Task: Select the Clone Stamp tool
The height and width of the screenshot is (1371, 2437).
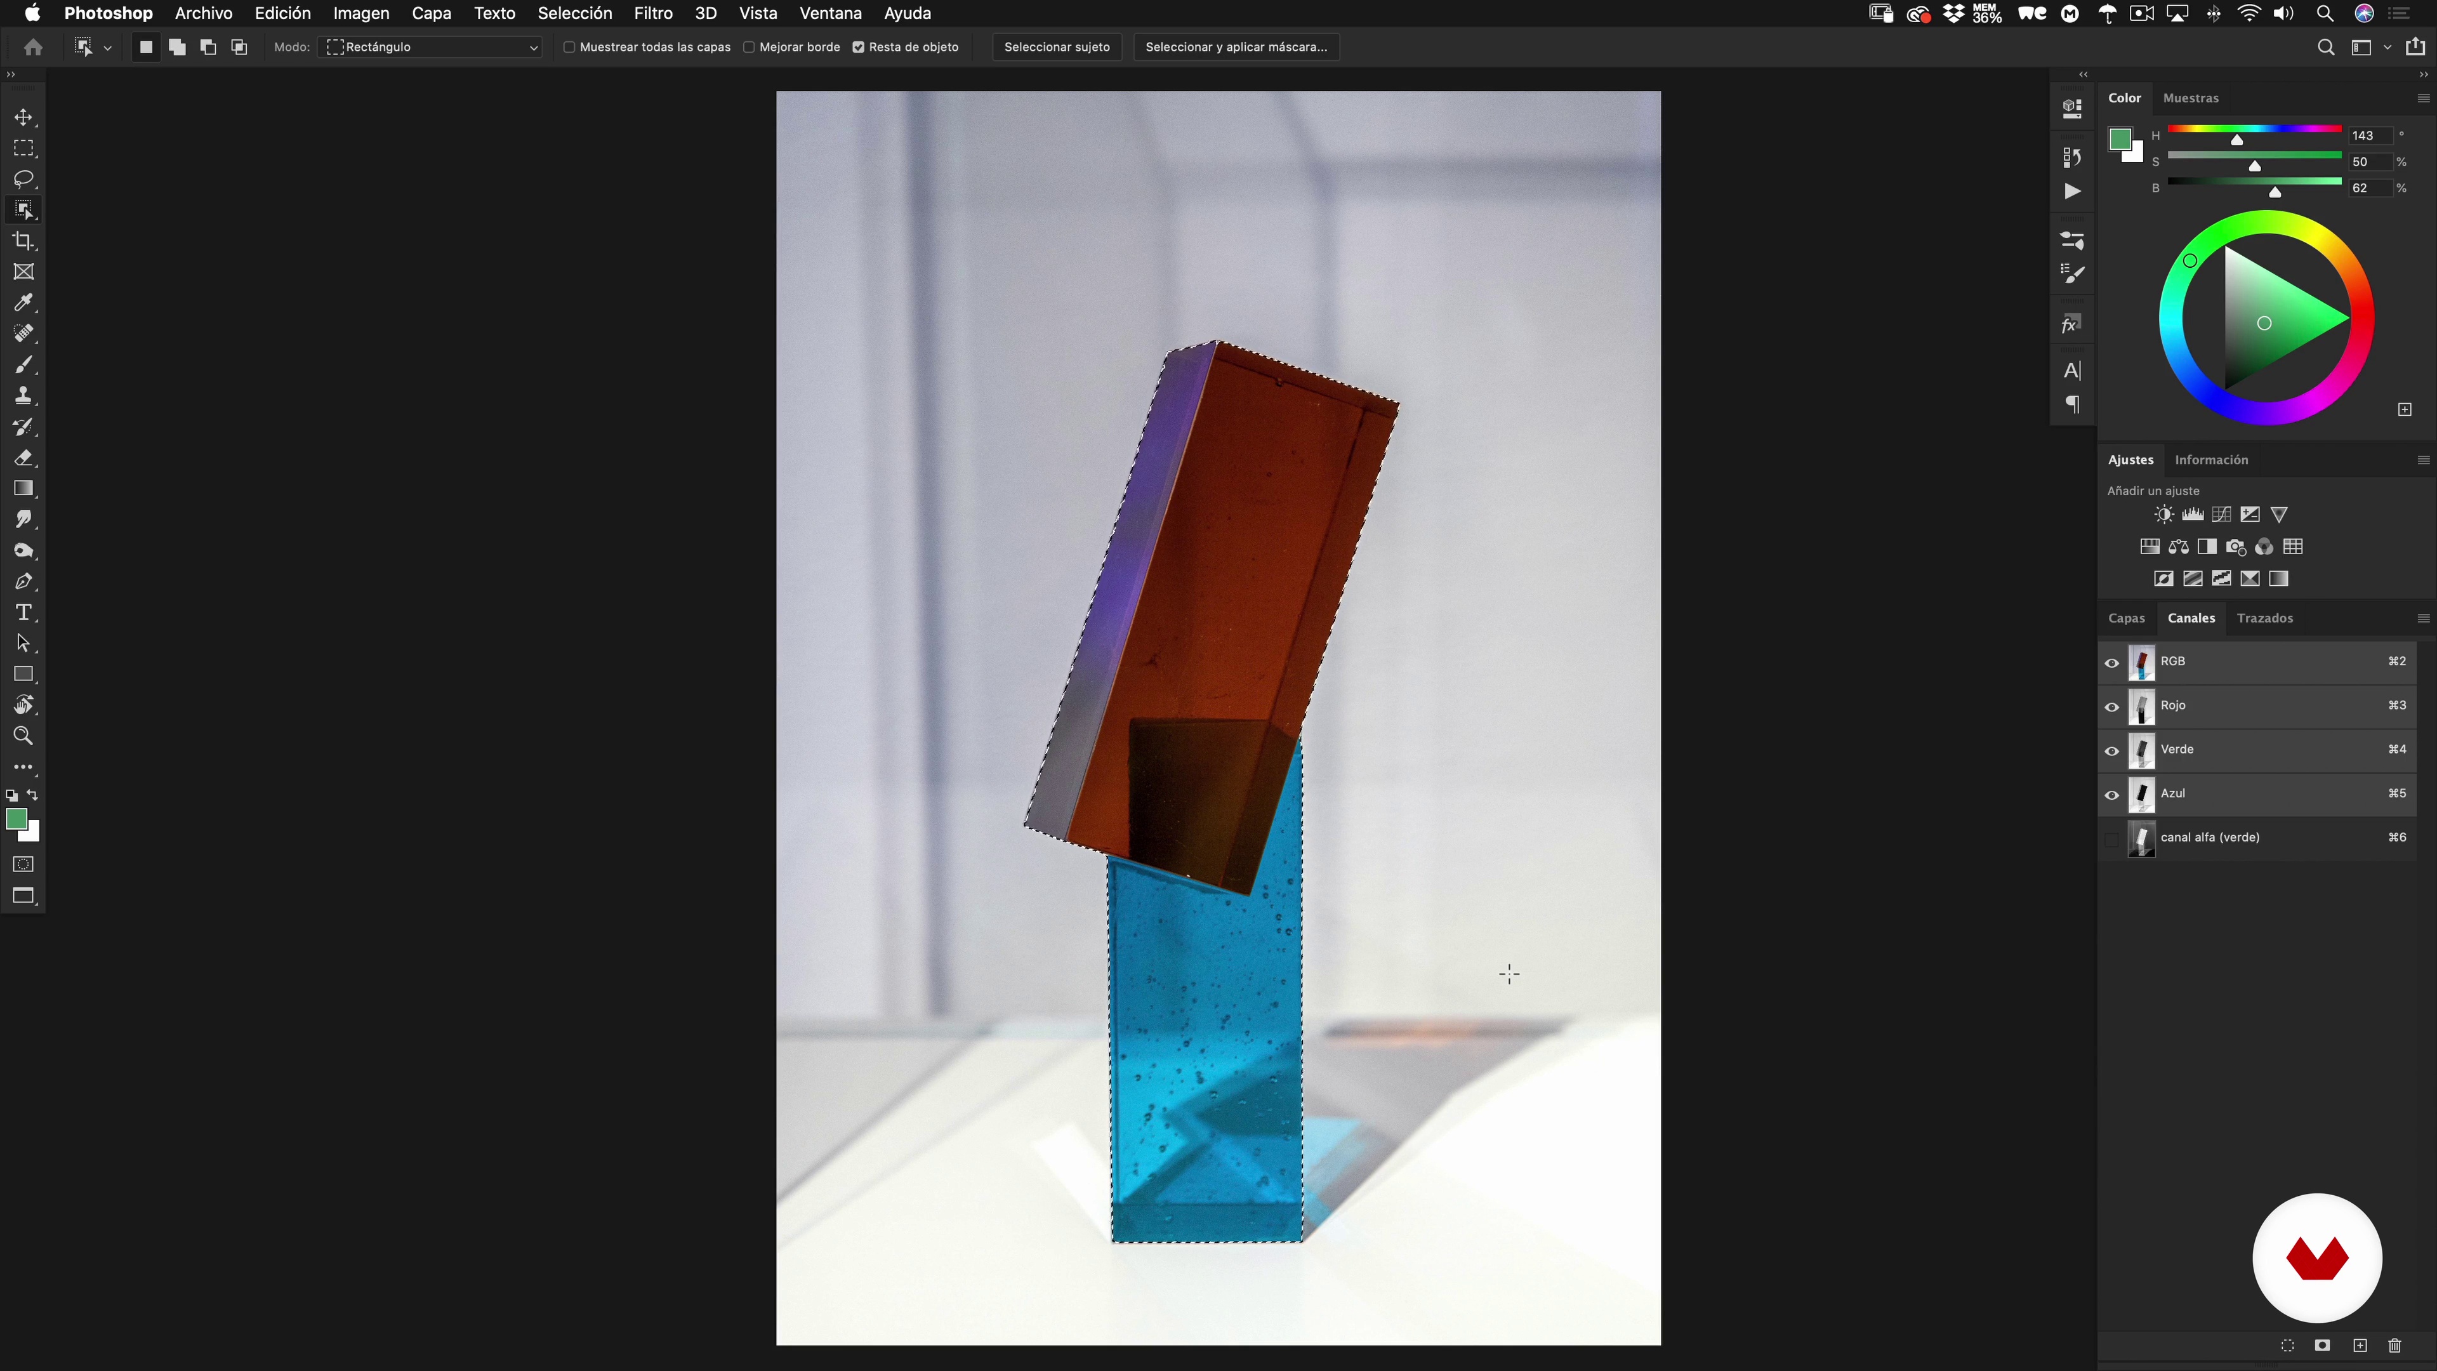Action: tap(23, 395)
